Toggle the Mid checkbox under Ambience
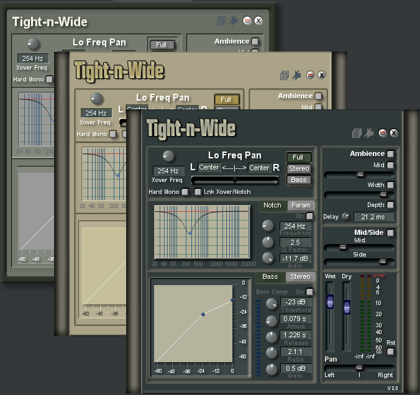 391,165
